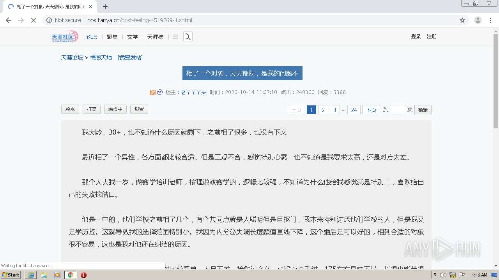Image resolution: width=499 pixels, height=280 pixels.
Task: Click the taskbar clock showing 4:46 AM
Action: 479,275
